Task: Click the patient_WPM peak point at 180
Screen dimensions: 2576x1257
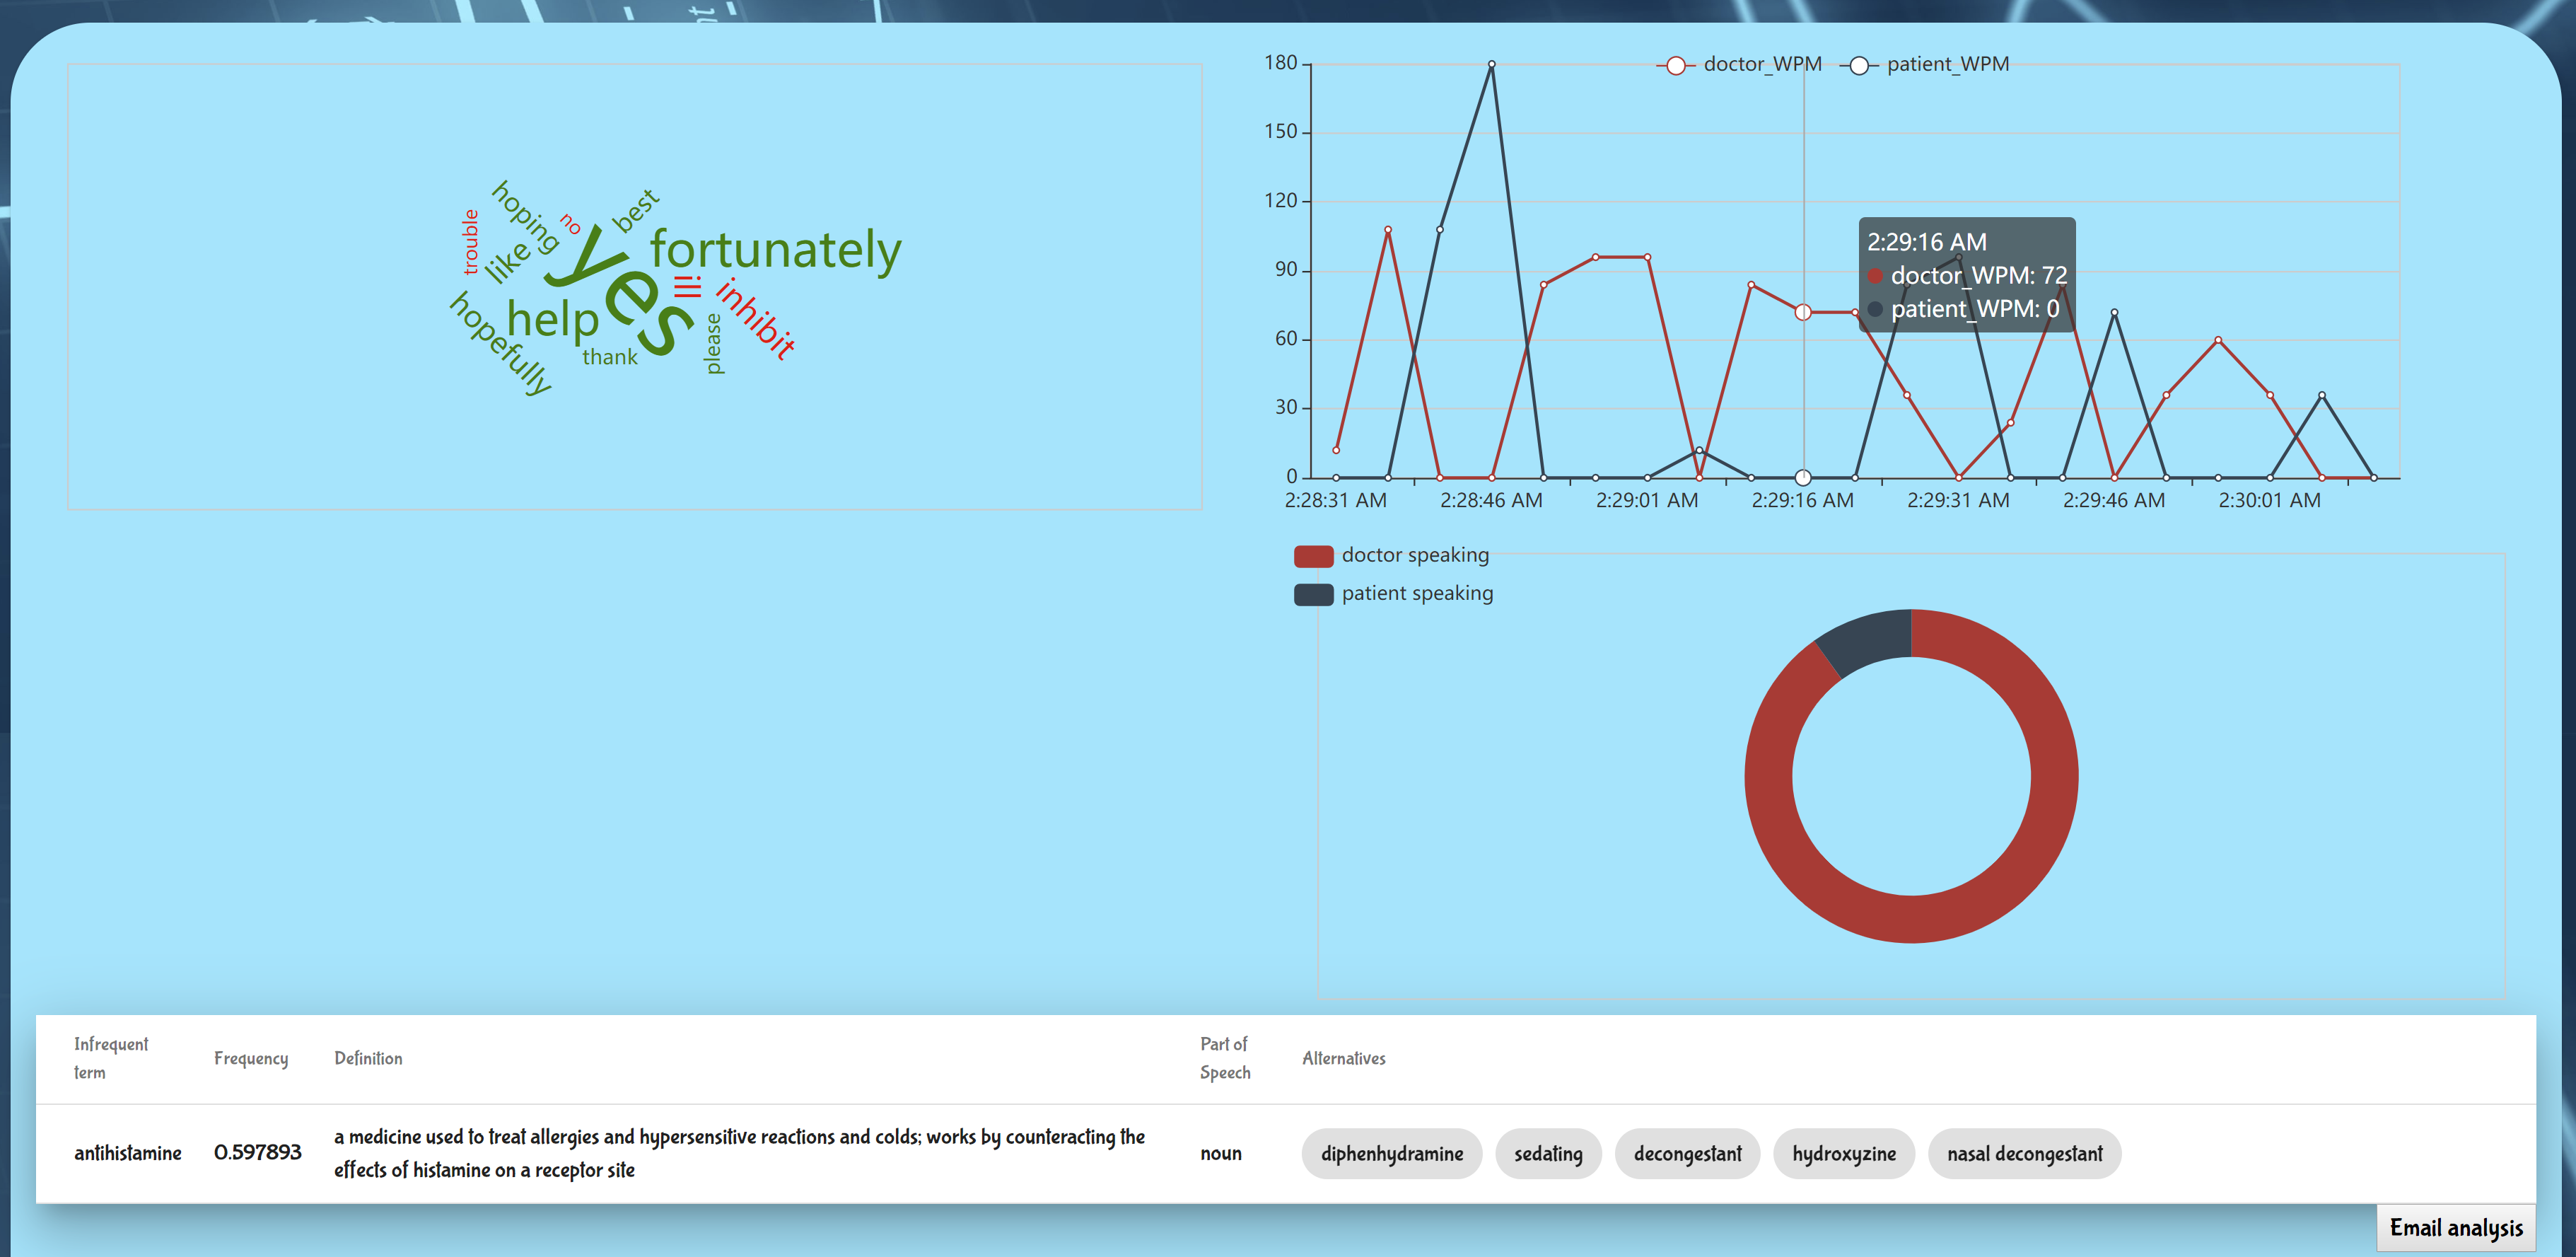Action: pos(1491,64)
